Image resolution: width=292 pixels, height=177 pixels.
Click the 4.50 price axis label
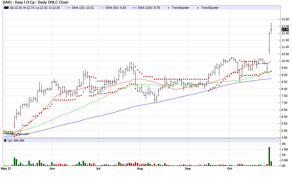tap(285, 138)
